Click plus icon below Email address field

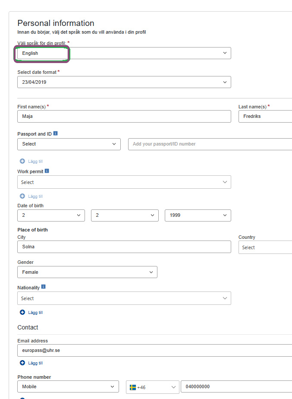(22, 363)
